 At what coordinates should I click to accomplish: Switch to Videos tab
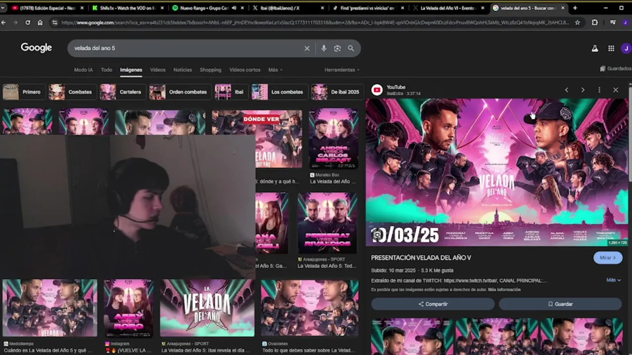click(158, 70)
